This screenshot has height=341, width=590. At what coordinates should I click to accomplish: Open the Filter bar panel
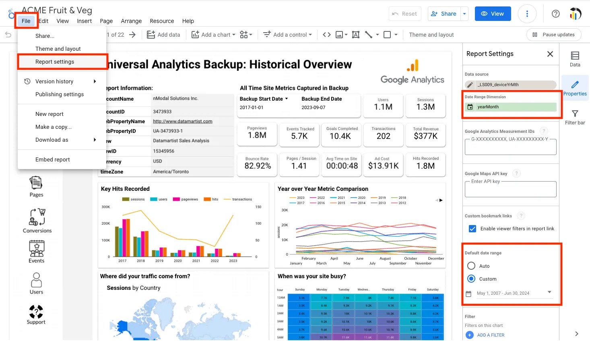click(575, 117)
